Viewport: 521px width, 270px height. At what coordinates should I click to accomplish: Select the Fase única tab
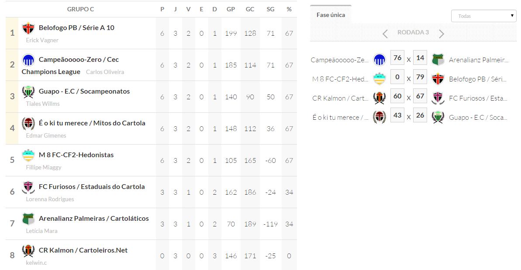(x=331, y=15)
